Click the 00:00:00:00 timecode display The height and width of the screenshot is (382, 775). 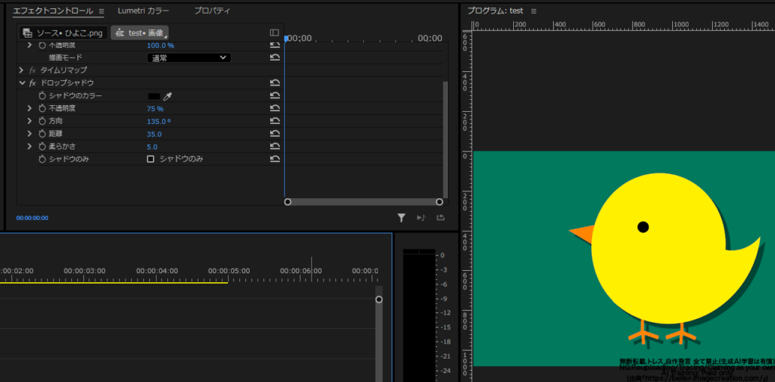pos(32,218)
